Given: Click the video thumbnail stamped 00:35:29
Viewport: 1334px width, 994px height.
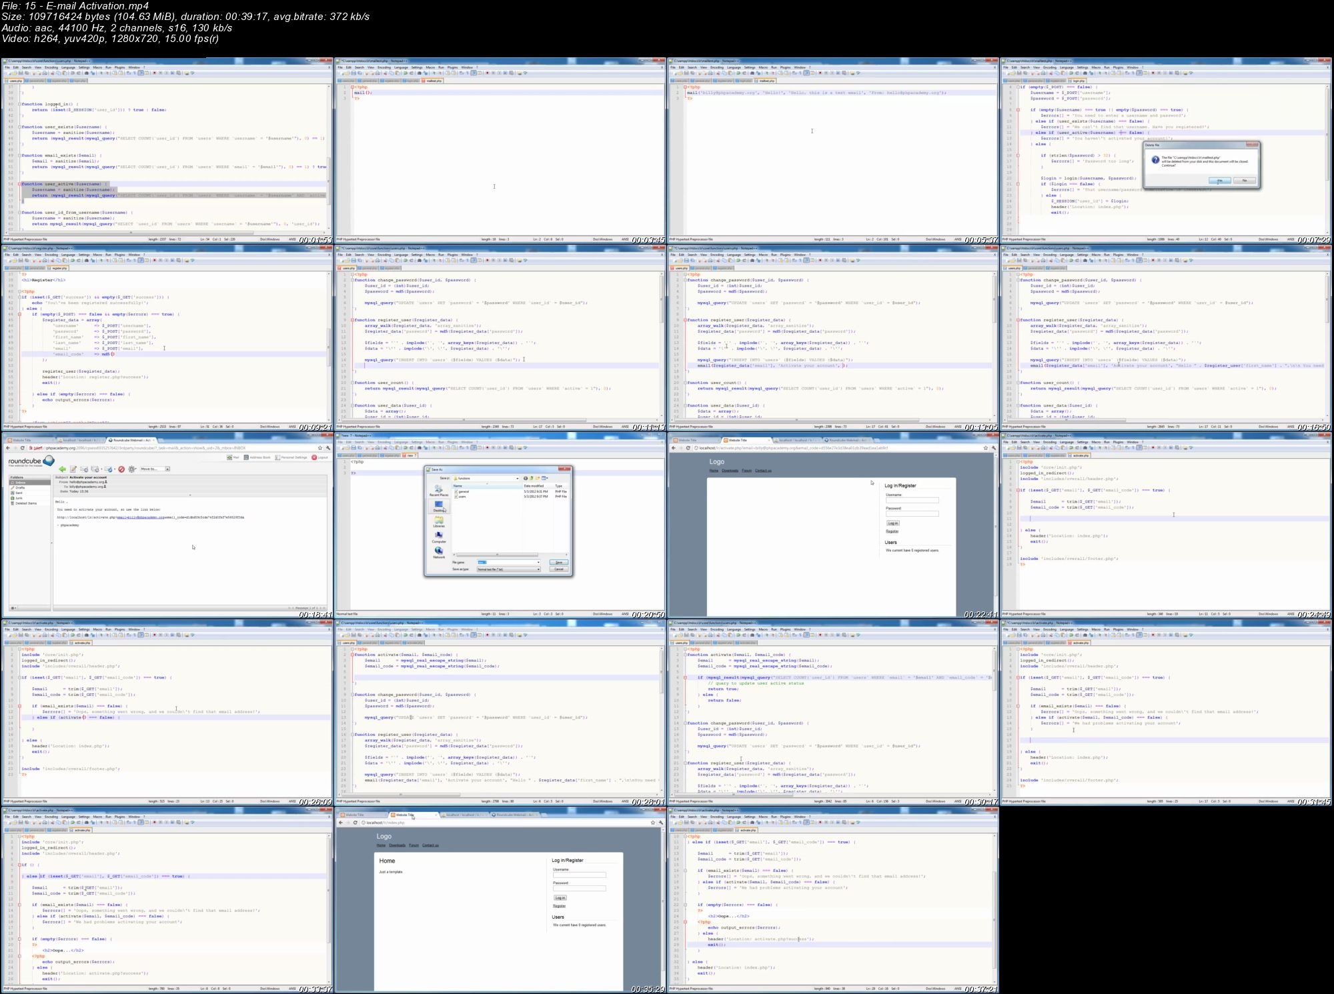Looking at the screenshot, I should point(500,899).
